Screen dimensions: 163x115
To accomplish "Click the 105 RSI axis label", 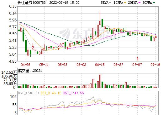I will point(13,97).
